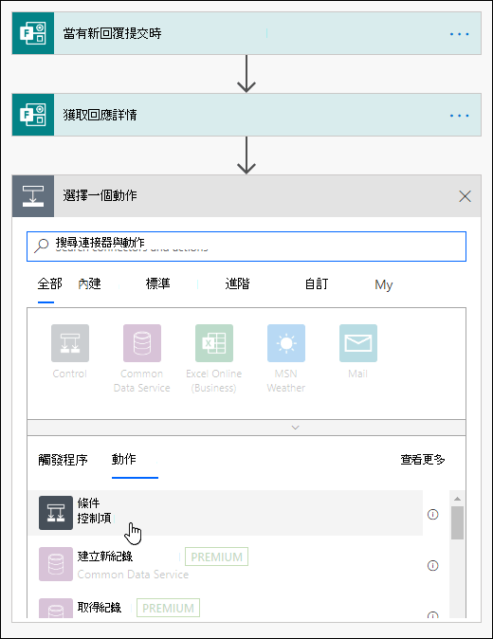Focus the 搜尋連接器與動作 search box

(246, 246)
